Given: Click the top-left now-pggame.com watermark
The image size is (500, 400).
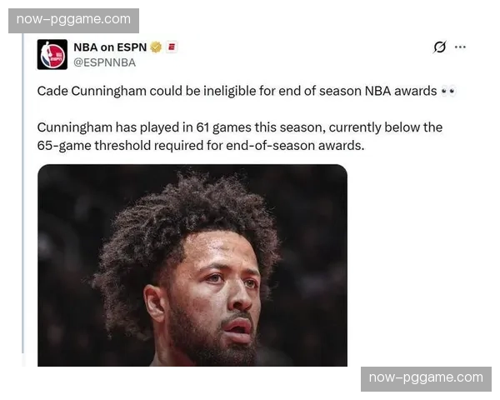Looking at the screenshot, I should [73, 21].
